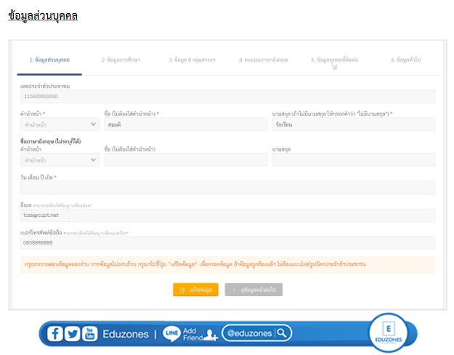Viewport: 454px width, 355px height.
Task: Click the Add Friend person icon
Action: [211, 334]
